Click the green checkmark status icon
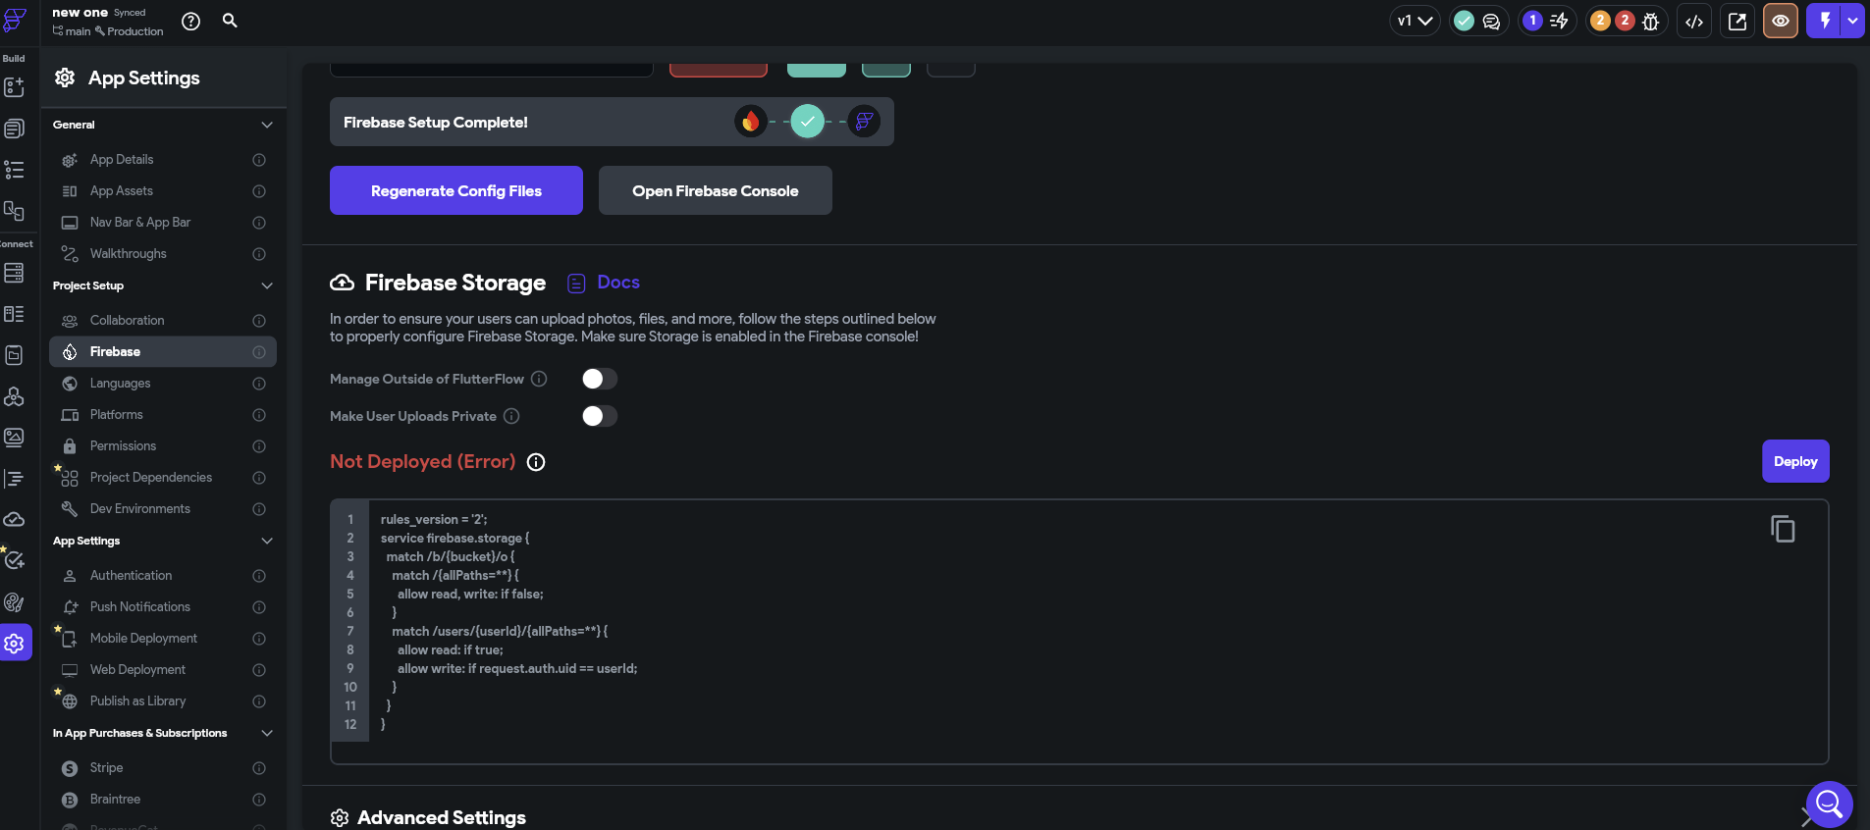 click(x=1464, y=21)
